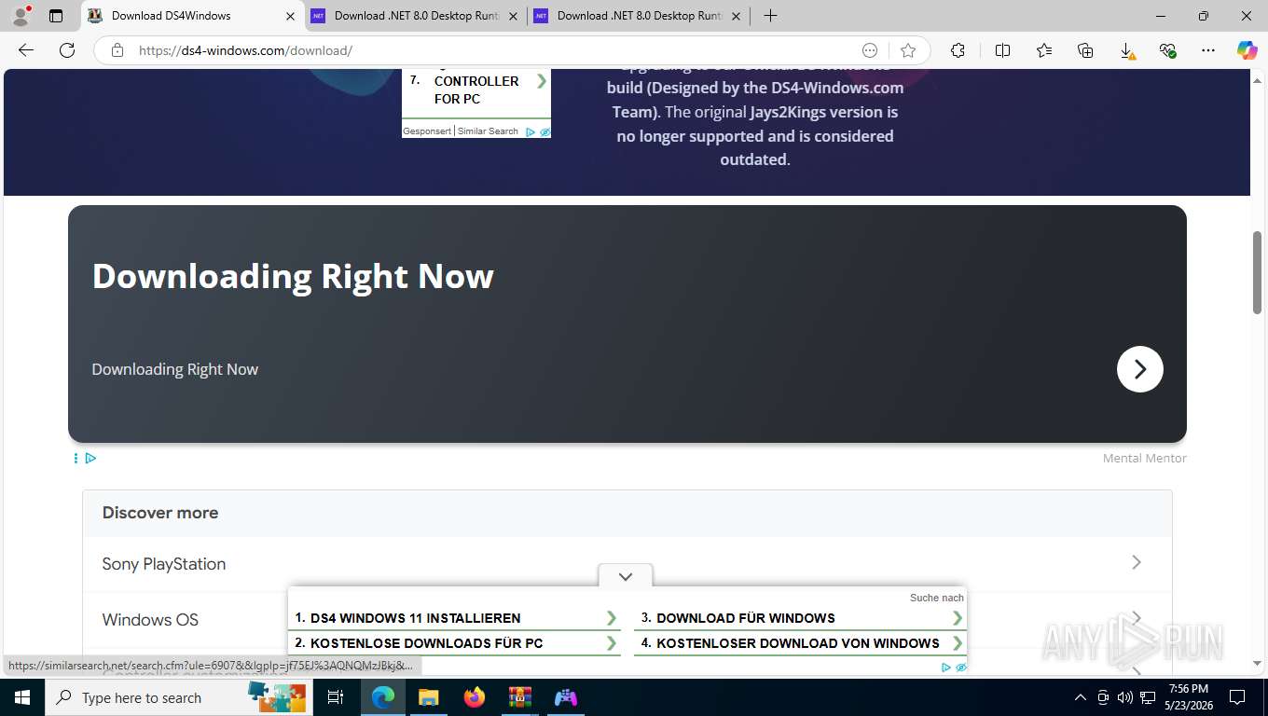Open Browser essentials heart icon
1268x716 pixels.
pyautogui.click(x=1167, y=50)
